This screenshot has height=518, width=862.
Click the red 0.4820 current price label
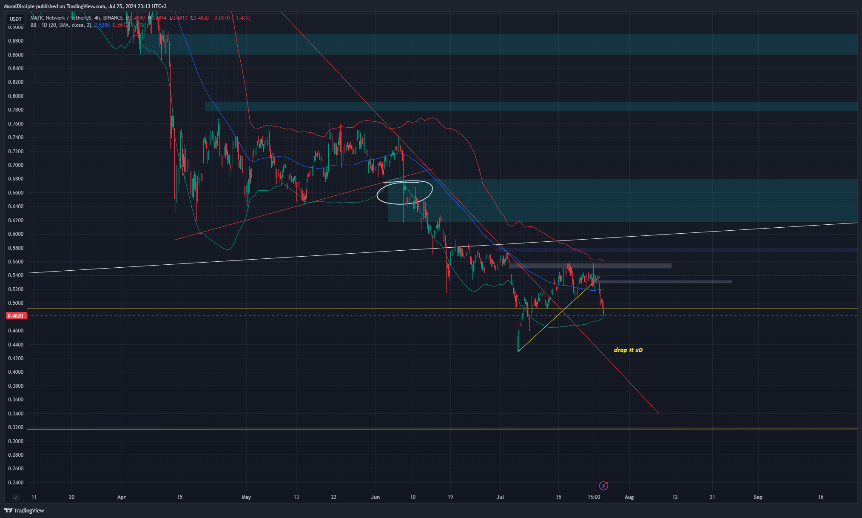tap(16, 316)
